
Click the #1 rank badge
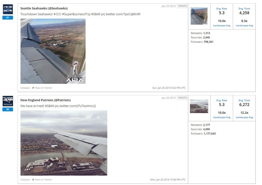8,18
